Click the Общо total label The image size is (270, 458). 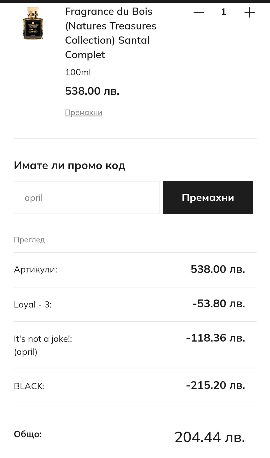(x=28, y=434)
